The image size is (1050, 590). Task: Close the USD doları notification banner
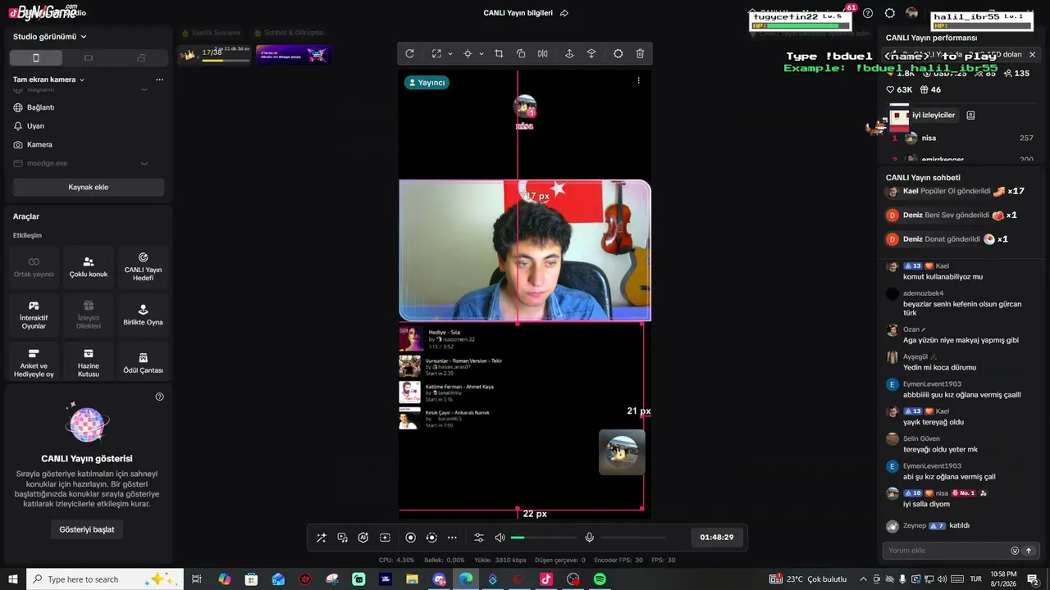pyautogui.click(x=1032, y=54)
